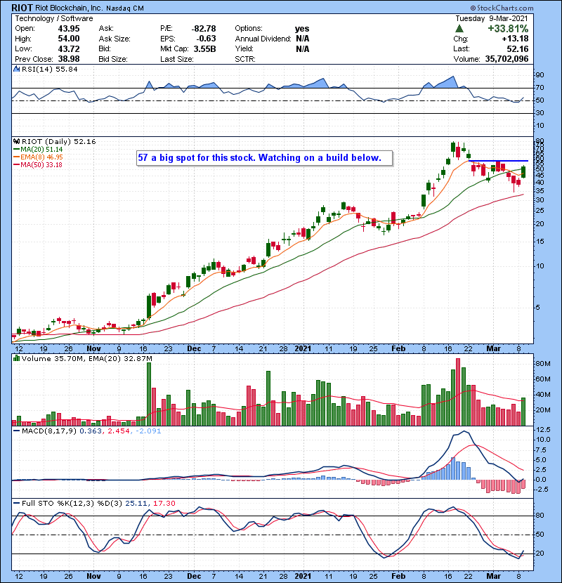
Task: Click the candlestick icon beside RIOT (Daily)
Action: (x=16, y=141)
